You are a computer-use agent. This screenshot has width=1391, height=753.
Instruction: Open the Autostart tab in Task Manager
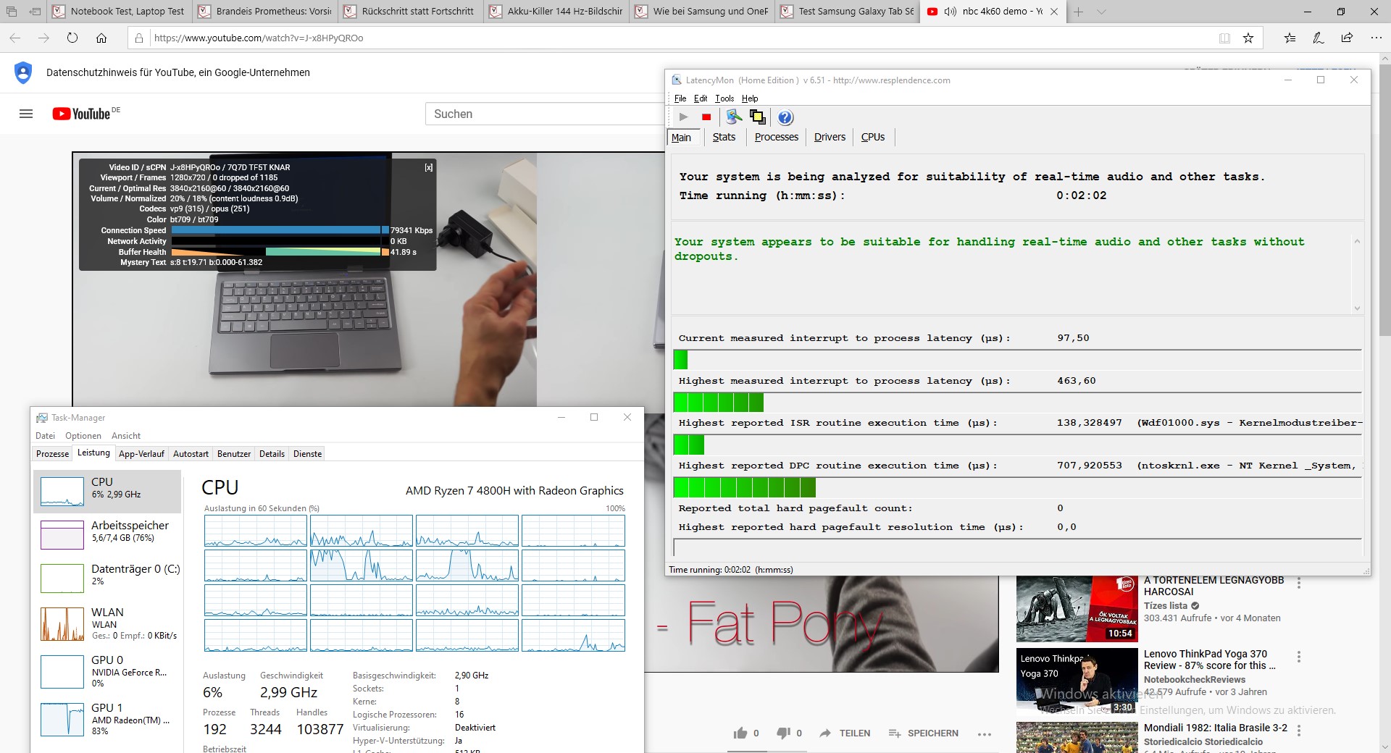pos(191,454)
